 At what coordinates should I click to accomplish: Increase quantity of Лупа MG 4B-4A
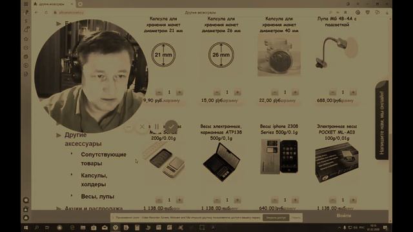point(353,92)
